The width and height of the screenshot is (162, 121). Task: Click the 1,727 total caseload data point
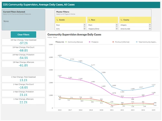tap(154, 86)
